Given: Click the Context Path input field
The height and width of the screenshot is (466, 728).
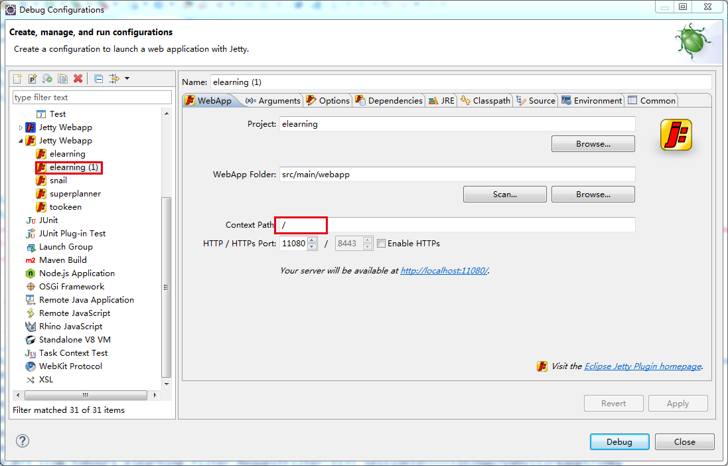Looking at the screenshot, I should pos(457,225).
